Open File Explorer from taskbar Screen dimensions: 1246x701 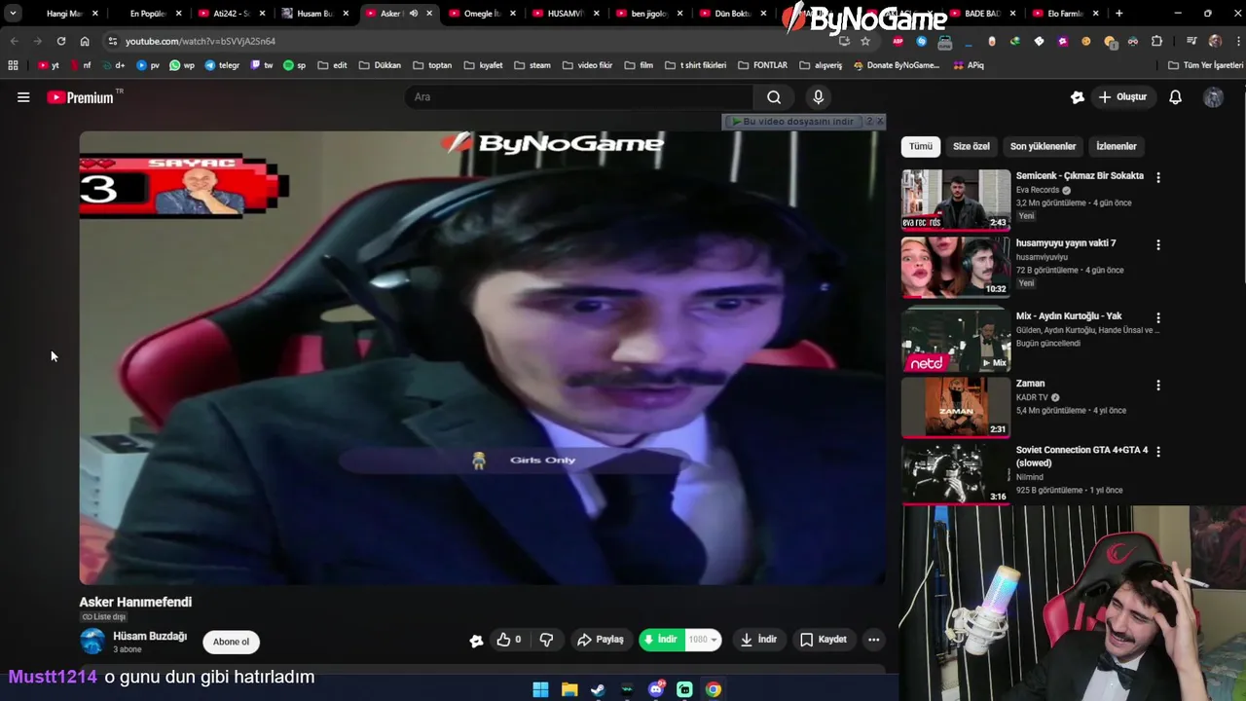click(569, 689)
